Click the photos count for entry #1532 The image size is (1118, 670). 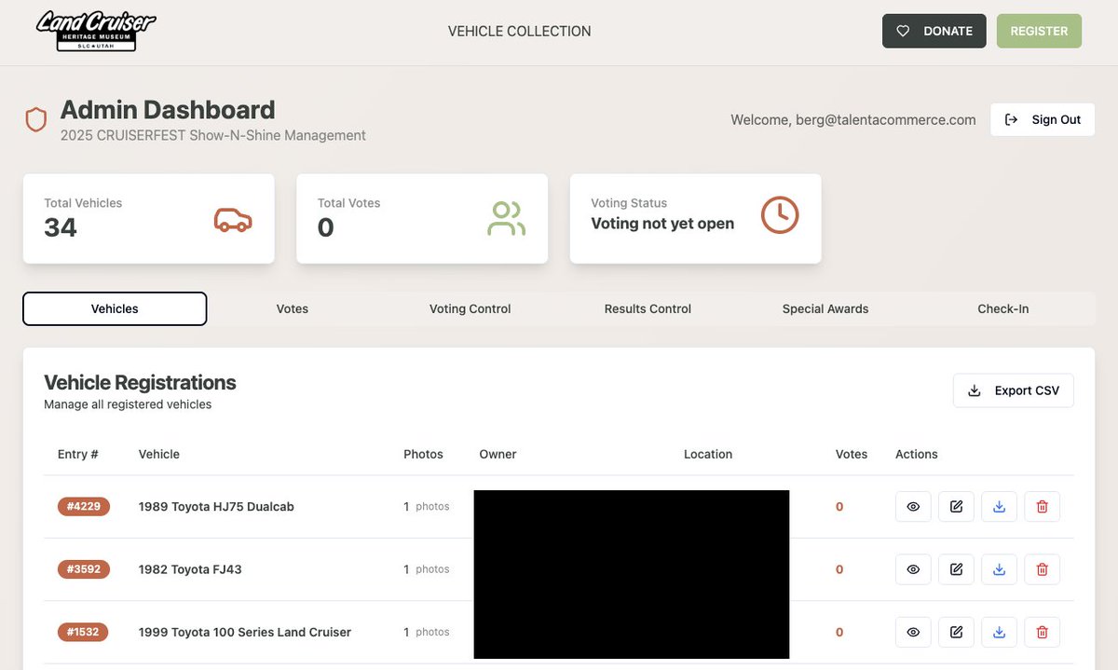(x=427, y=632)
